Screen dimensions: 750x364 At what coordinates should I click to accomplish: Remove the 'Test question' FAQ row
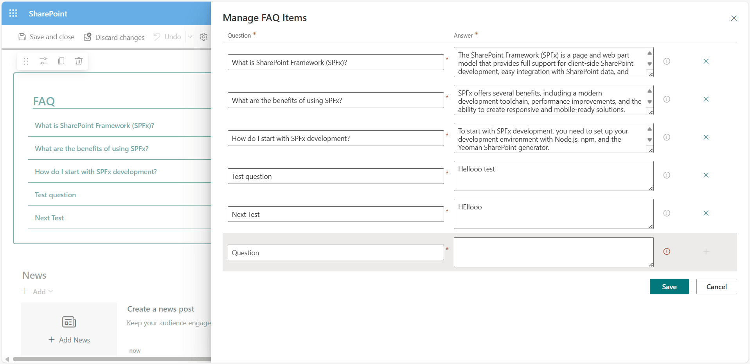pyautogui.click(x=706, y=175)
